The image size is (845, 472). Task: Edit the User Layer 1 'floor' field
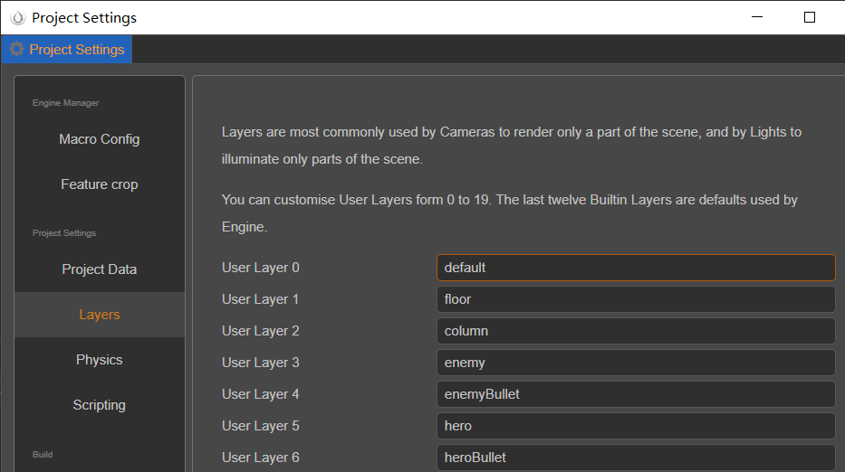(635, 299)
